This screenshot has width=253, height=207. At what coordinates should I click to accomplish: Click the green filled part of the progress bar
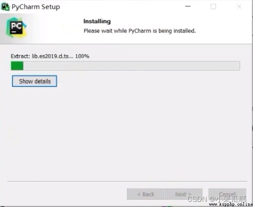(17, 66)
